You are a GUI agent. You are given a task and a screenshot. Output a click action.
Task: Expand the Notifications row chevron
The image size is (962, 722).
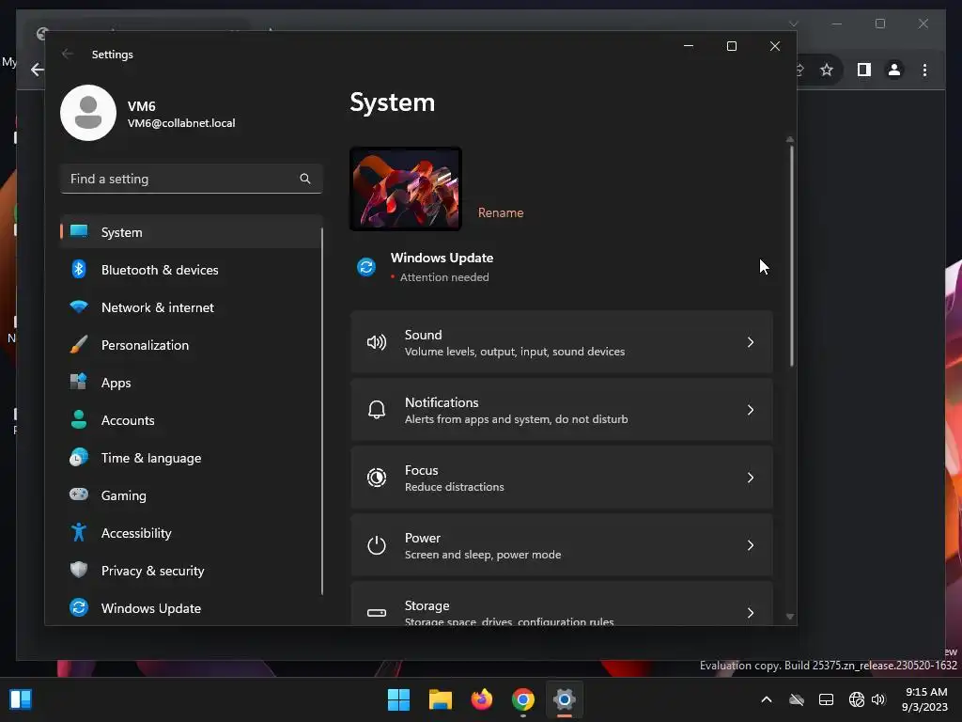point(751,410)
